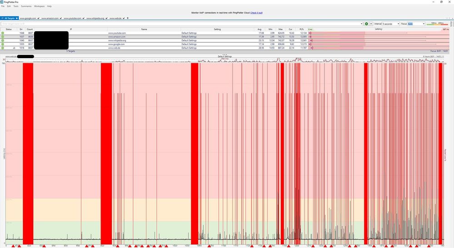Sort by the Status column header
Screen dimensions: 454x248
pyautogui.click(x=9, y=29)
